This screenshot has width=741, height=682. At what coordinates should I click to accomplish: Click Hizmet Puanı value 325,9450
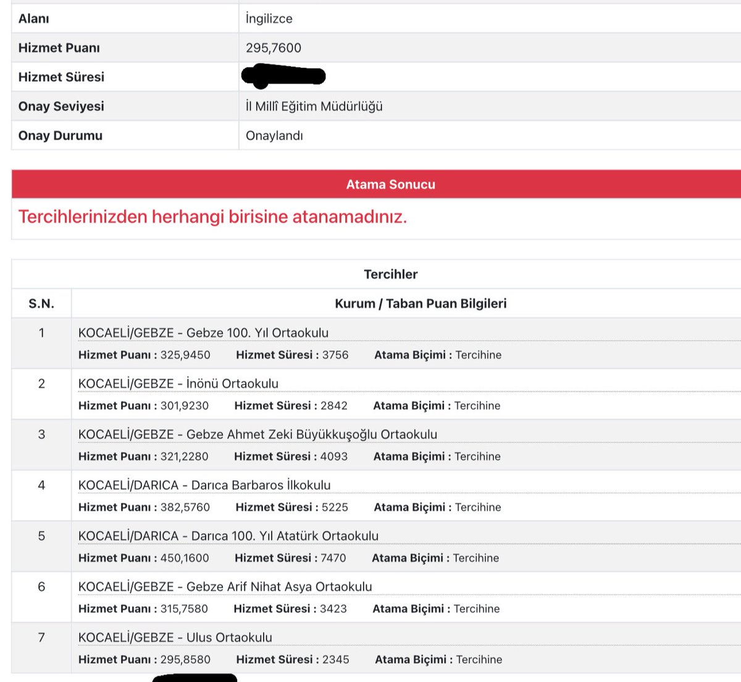185,355
